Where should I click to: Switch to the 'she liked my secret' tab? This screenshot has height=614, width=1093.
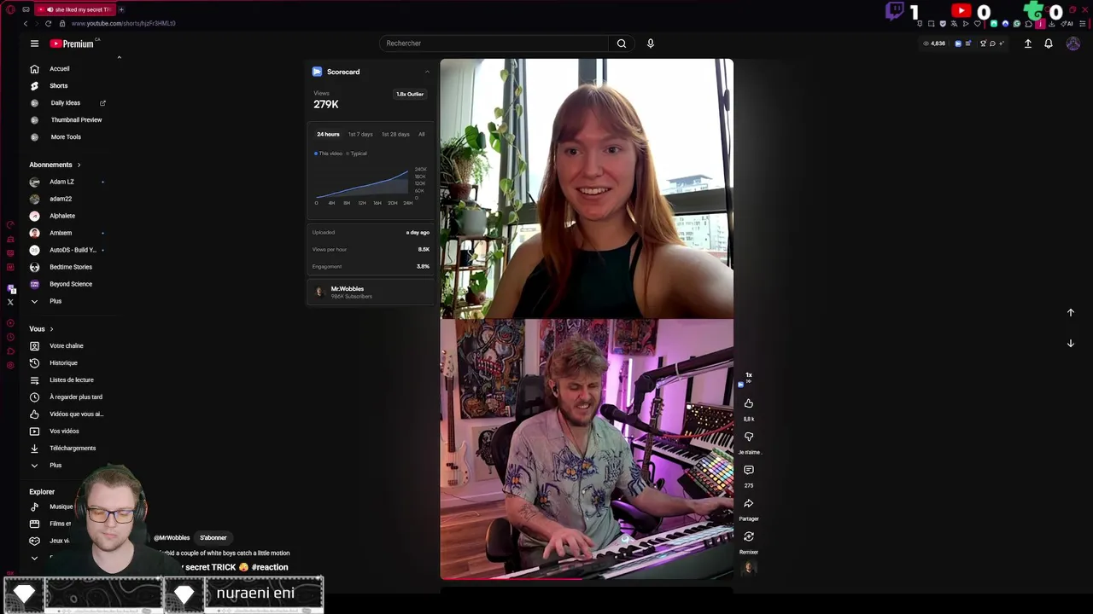(74, 9)
